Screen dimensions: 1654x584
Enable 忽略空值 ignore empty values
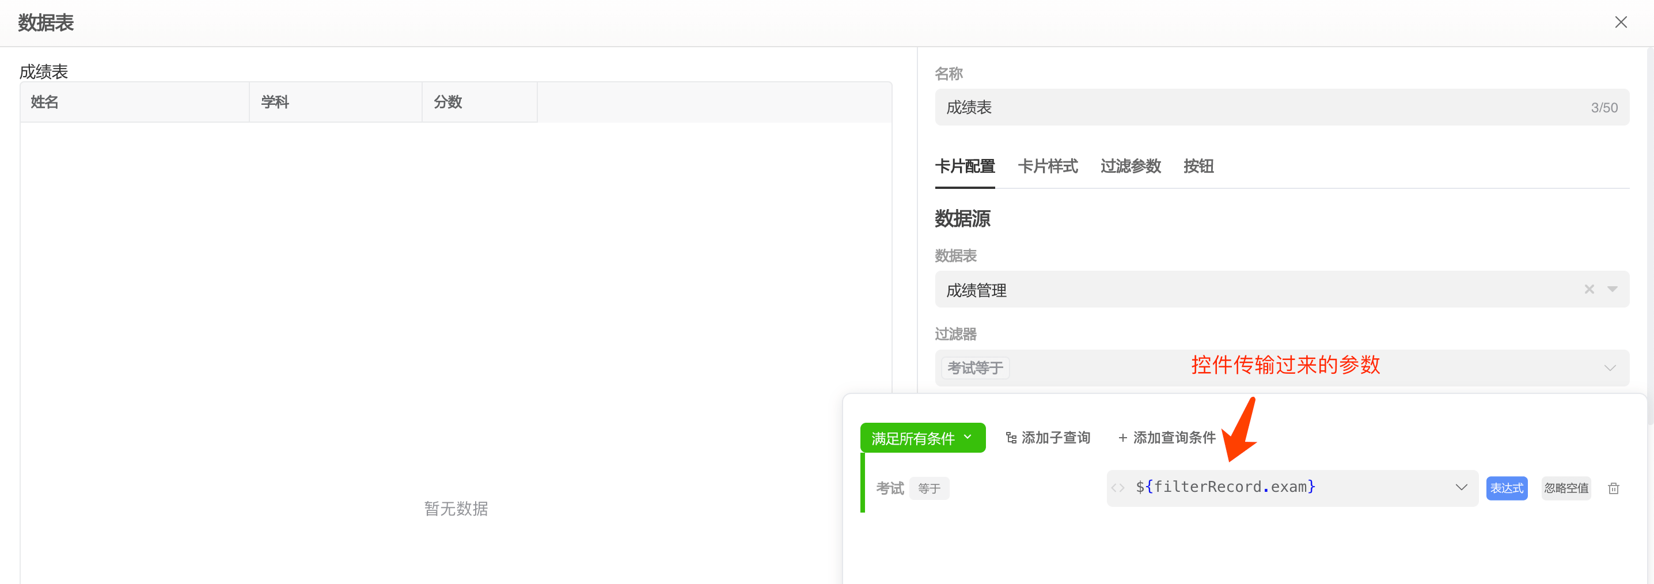click(1566, 488)
